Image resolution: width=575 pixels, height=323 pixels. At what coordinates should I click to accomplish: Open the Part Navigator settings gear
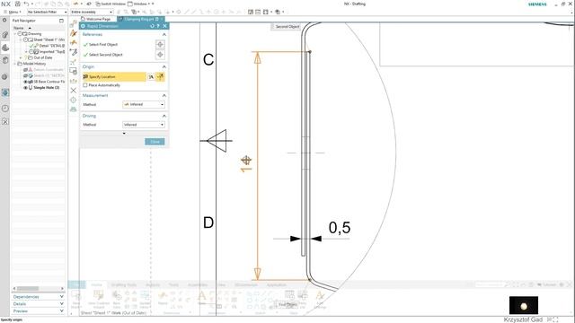4,21
